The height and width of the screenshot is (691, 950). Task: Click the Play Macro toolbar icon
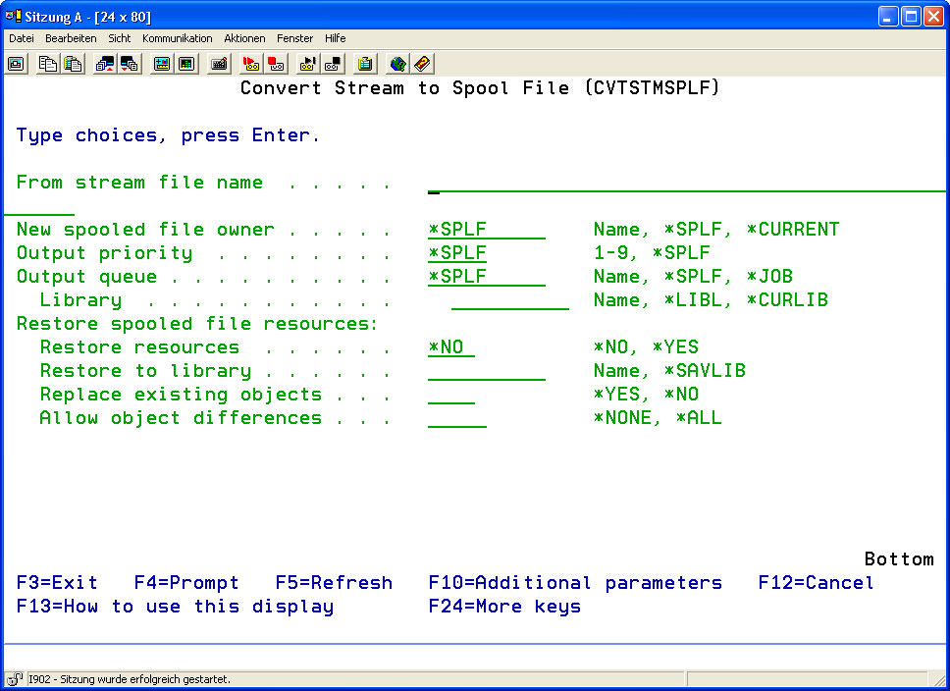308,64
